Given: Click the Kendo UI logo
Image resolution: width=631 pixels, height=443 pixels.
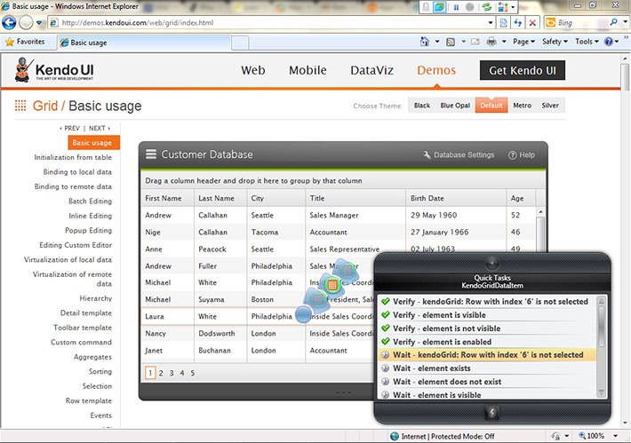Looking at the screenshot, I should coord(54,69).
